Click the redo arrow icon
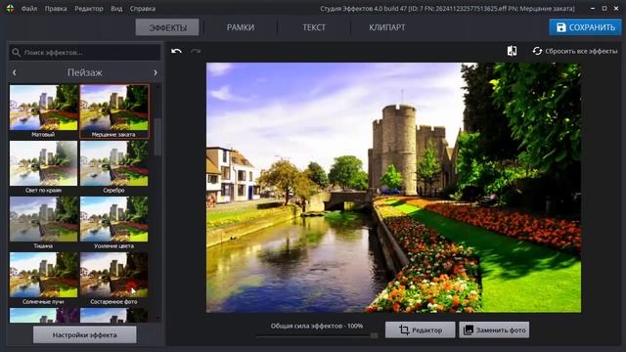The image size is (626, 352). point(196,51)
